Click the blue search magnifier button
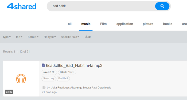The image size is (187, 100). point(162,6)
